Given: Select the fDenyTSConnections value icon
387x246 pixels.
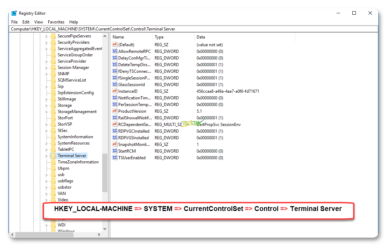Looking at the screenshot, I should [x=115, y=71].
